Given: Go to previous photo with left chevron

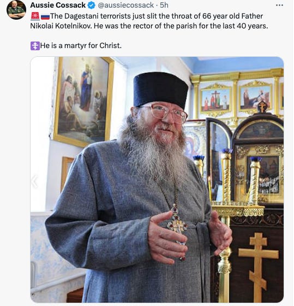Looking at the screenshot, I should click(x=35, y=181).
